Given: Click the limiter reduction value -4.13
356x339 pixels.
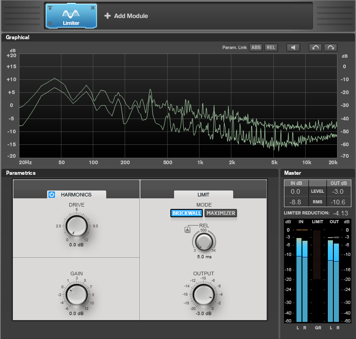Looking at the screenshot, I should pos(340,213).
